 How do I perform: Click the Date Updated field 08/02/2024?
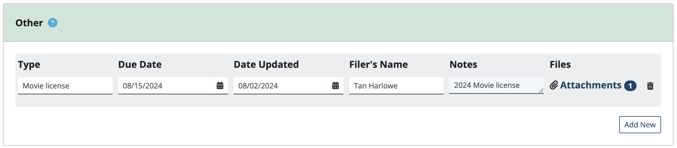pyautogui.click(x=281, y=86)
